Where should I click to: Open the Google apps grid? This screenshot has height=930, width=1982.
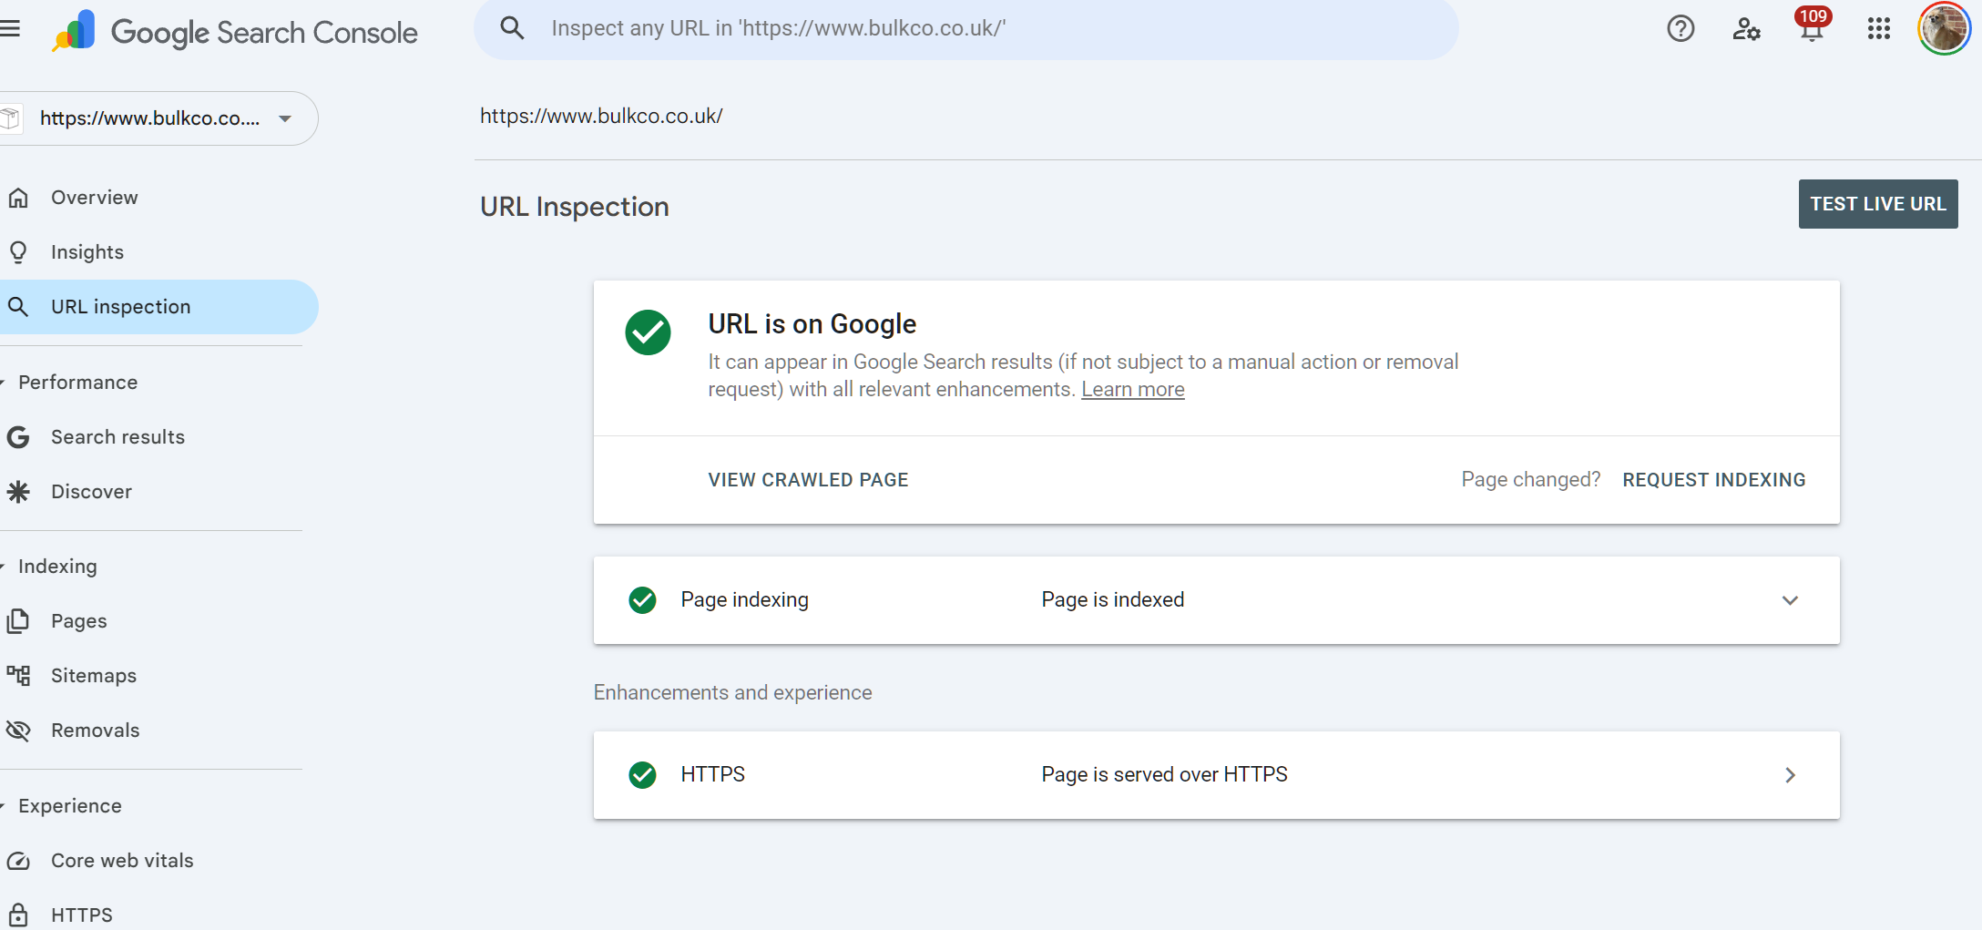tap(1878, 29)
